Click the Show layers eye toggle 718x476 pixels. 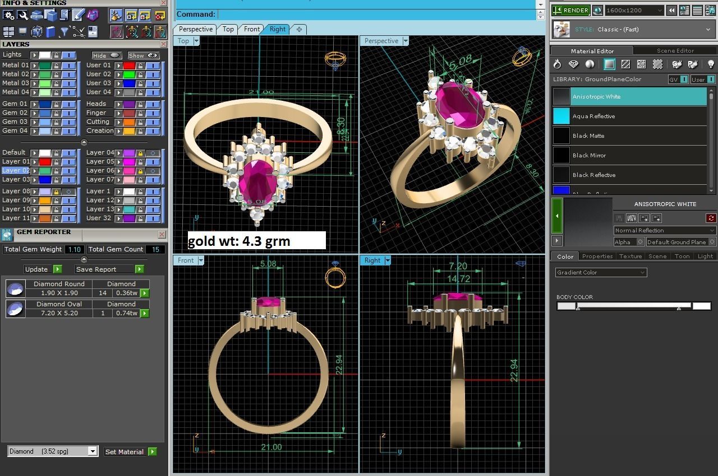(144, 55)
